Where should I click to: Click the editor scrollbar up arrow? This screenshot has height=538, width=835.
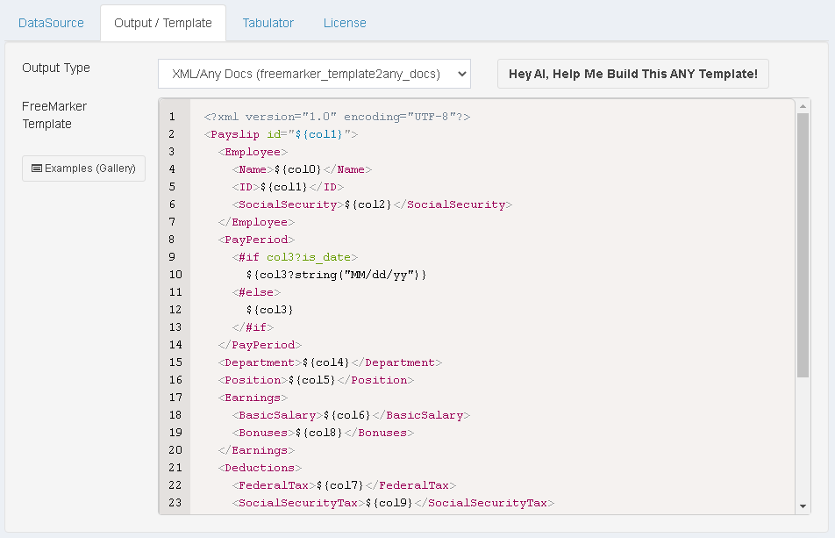(x=803, y=106)
